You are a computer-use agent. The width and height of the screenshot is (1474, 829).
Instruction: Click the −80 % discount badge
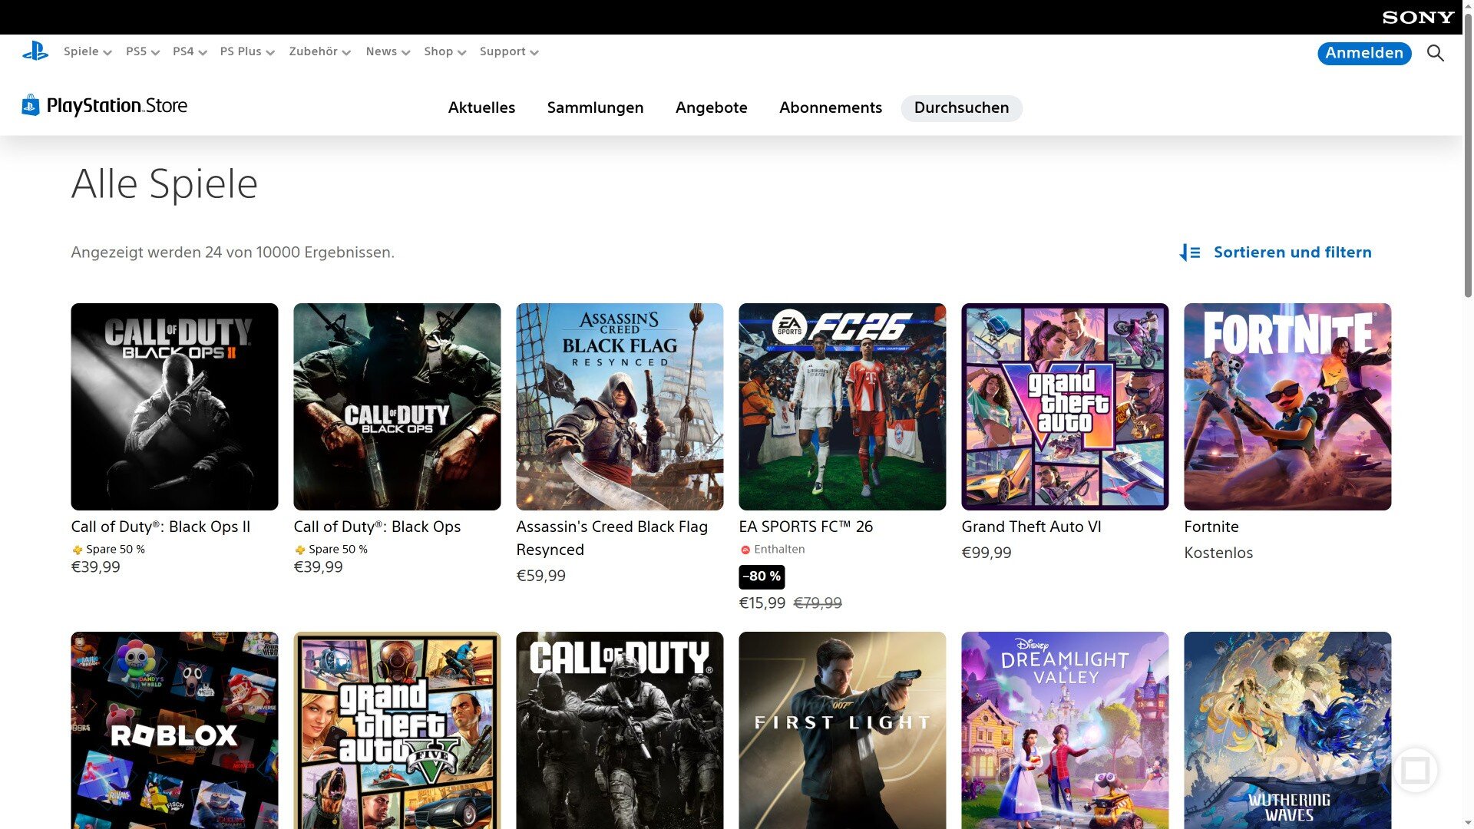pos(762,576)
